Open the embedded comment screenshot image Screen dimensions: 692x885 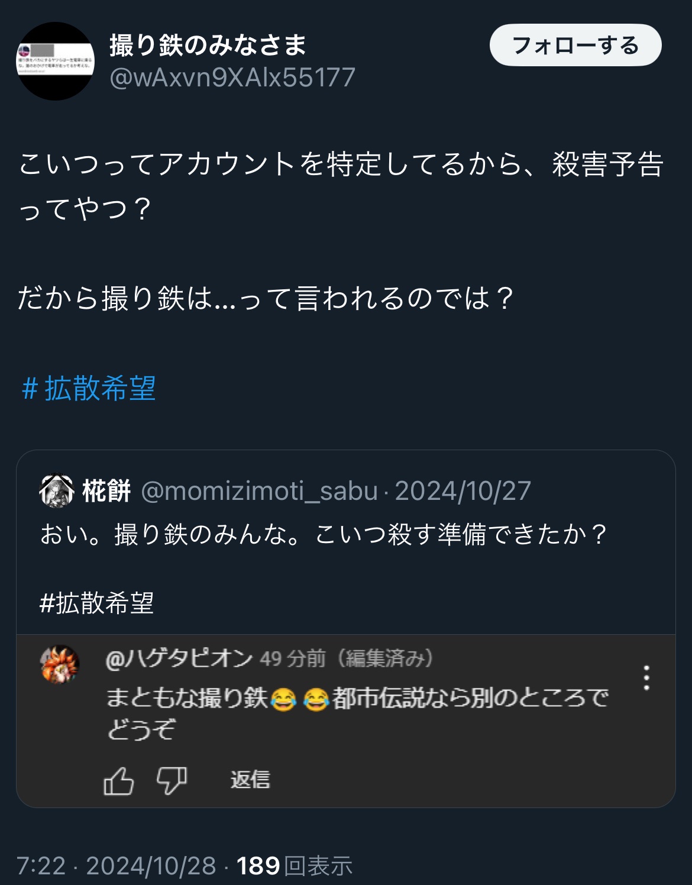coord(346,721)
